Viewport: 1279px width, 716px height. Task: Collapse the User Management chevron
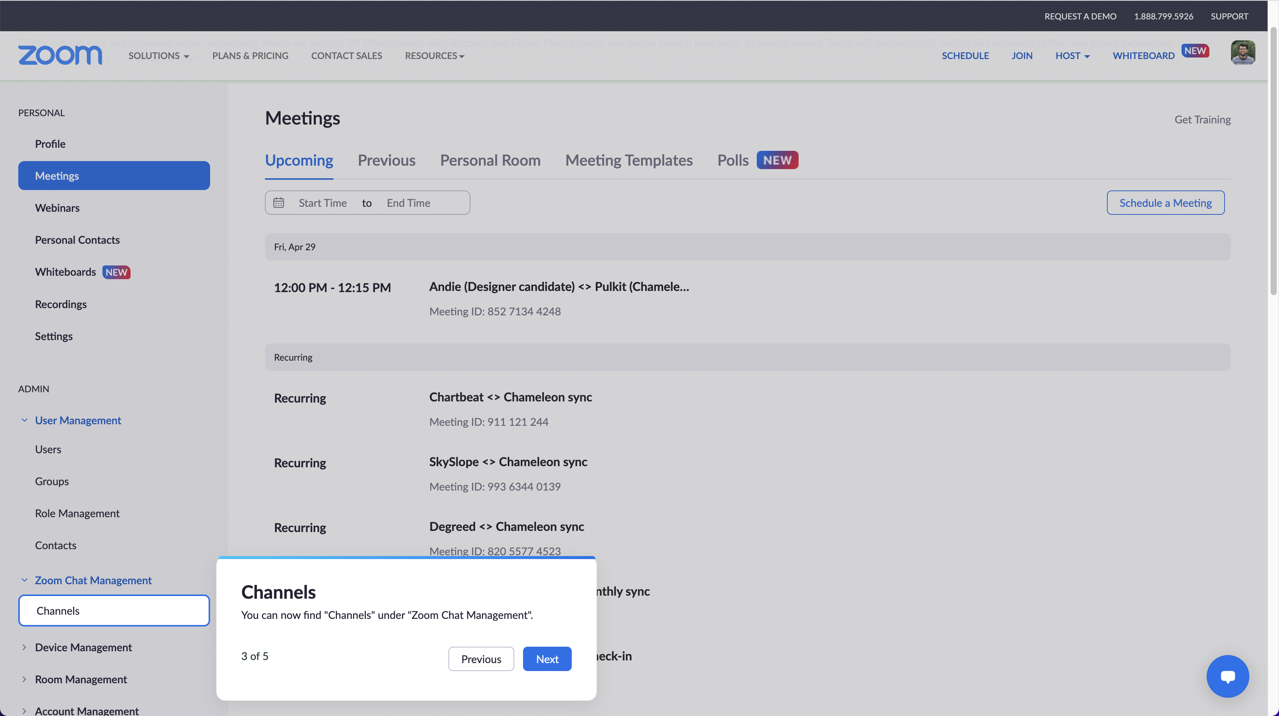point(24,420)
